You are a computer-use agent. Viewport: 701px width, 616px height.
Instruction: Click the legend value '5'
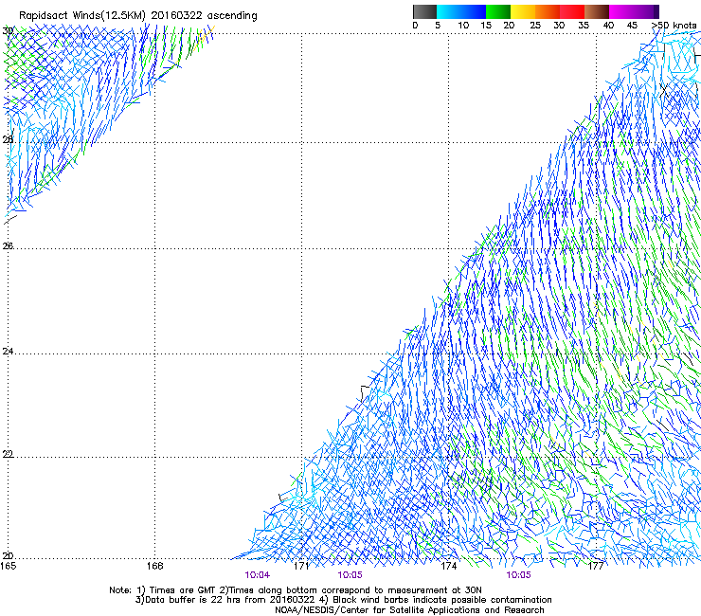[438, 26]
